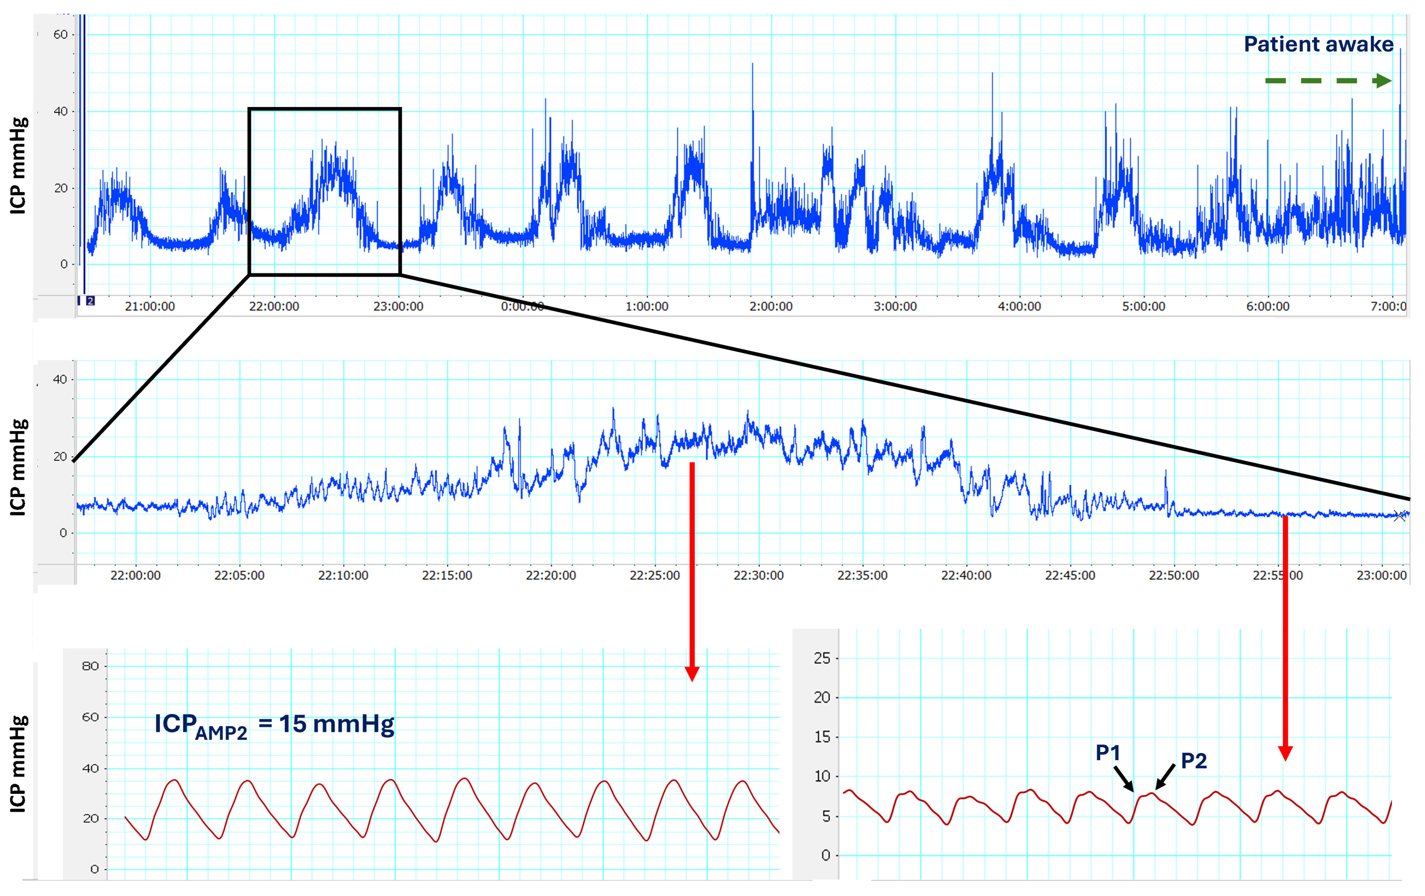This screenshot has height=896, width=1425.
Task: Click the 60 value on top chart y-axis
Action: point(60,34)
